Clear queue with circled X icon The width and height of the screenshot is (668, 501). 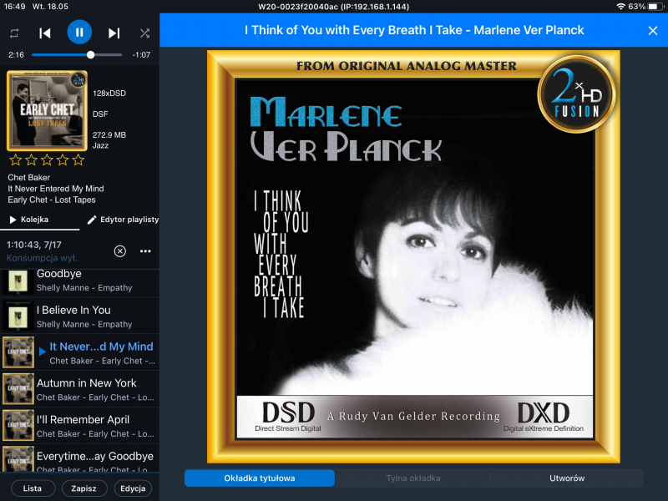(x=120, y=251)
